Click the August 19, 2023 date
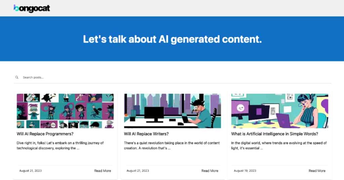 245,171
